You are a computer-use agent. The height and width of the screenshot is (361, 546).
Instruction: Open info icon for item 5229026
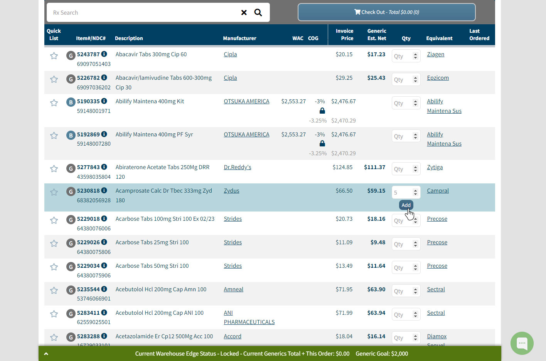pyautogui.click(x=104, y=242)
